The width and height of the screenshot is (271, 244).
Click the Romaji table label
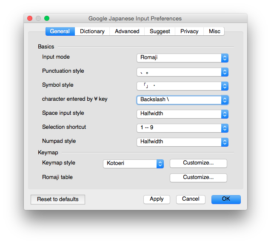click(57, 177)
